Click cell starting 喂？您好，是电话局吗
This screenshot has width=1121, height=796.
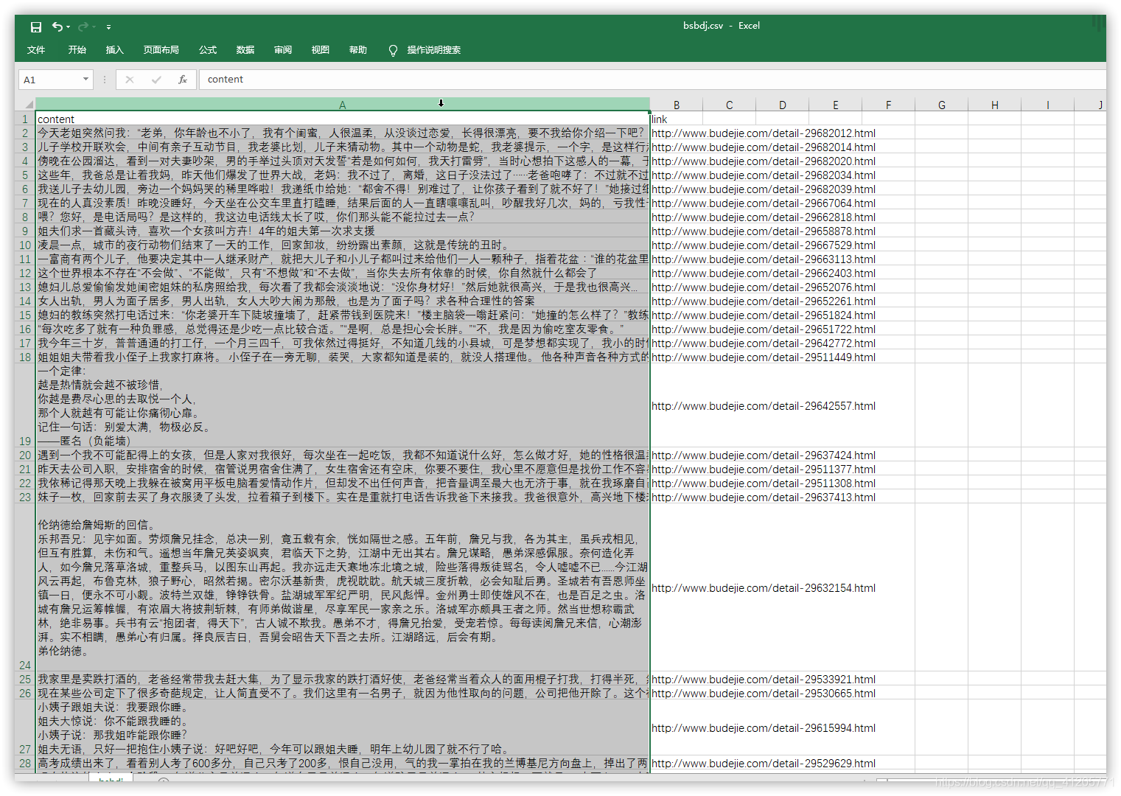point(343,217)
